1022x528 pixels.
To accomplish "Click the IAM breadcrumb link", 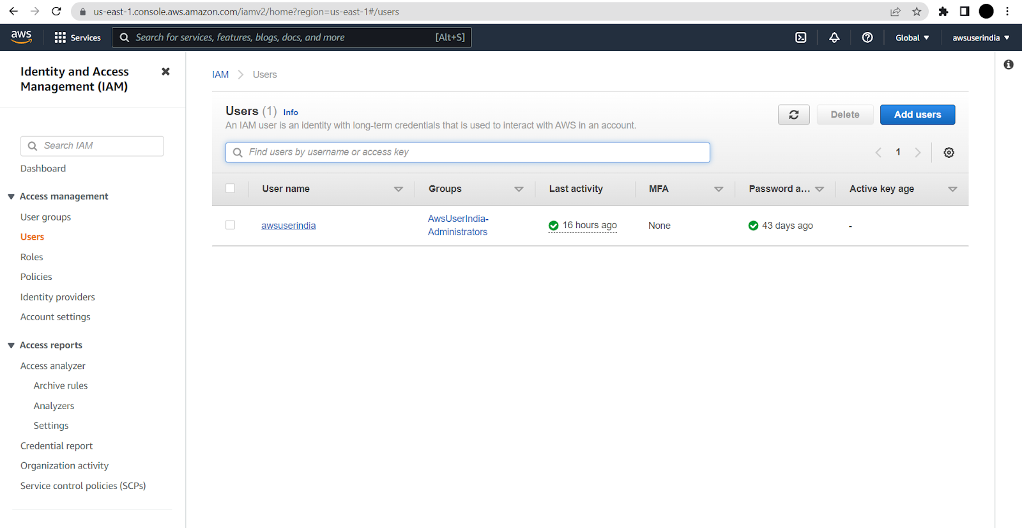I will 220,75.
